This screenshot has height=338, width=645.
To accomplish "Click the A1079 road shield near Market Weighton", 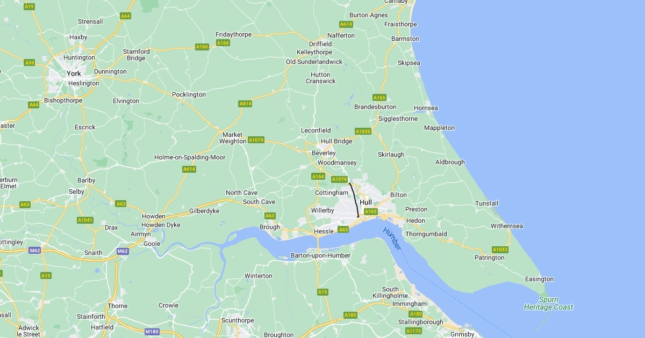I will 256,140.
